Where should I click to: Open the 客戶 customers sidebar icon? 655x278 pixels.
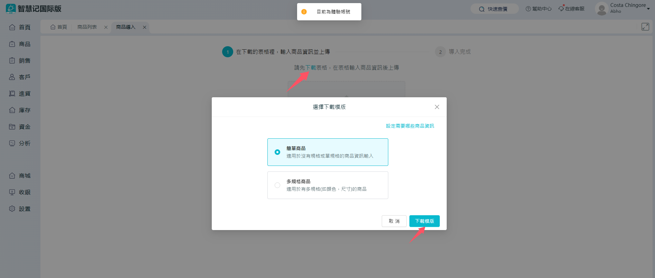(12, 77)
